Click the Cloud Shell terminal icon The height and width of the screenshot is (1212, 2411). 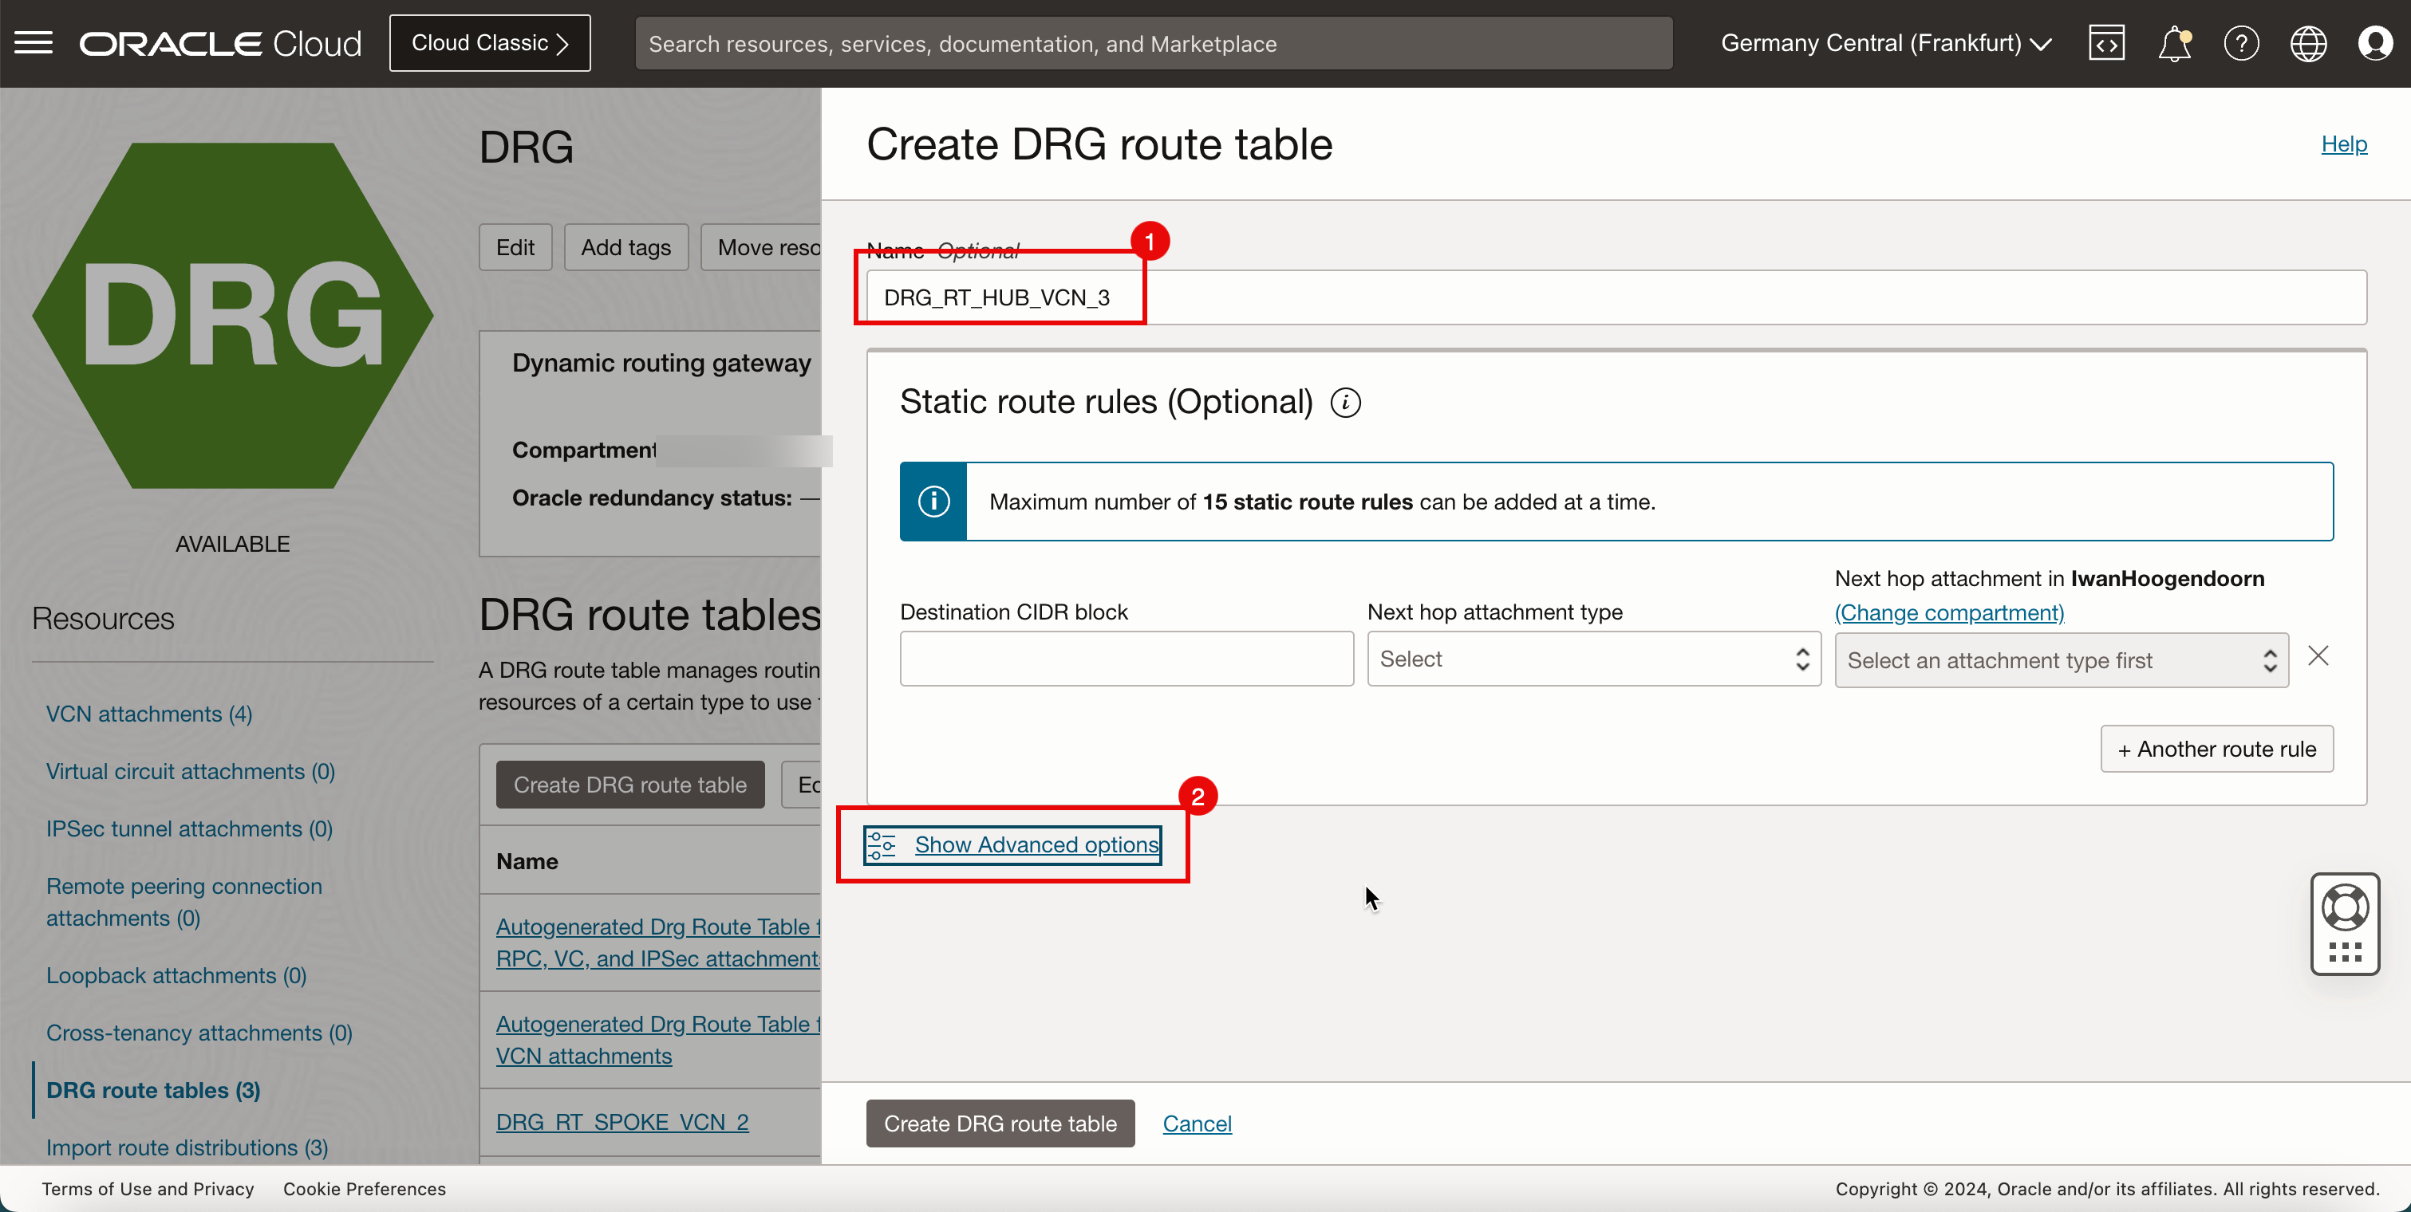(2106, 41)
